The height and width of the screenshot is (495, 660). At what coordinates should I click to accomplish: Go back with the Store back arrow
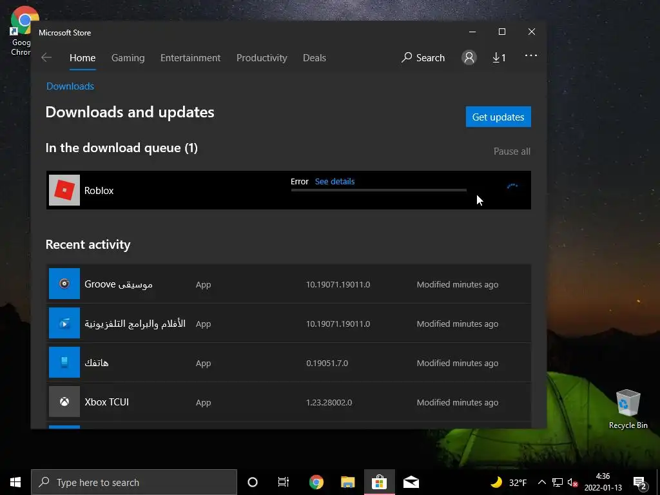[x=46, y=57]
